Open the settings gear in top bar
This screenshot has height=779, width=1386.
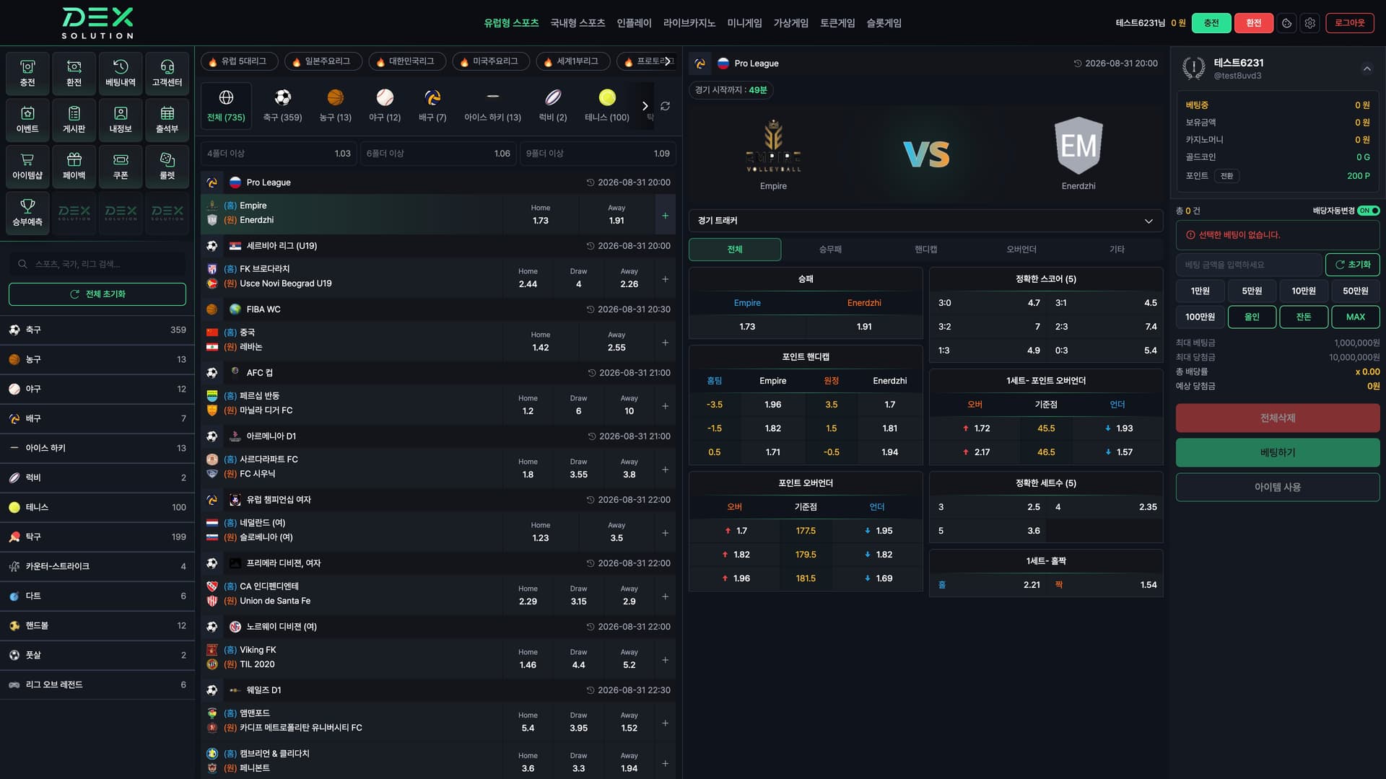[1309, 23]
